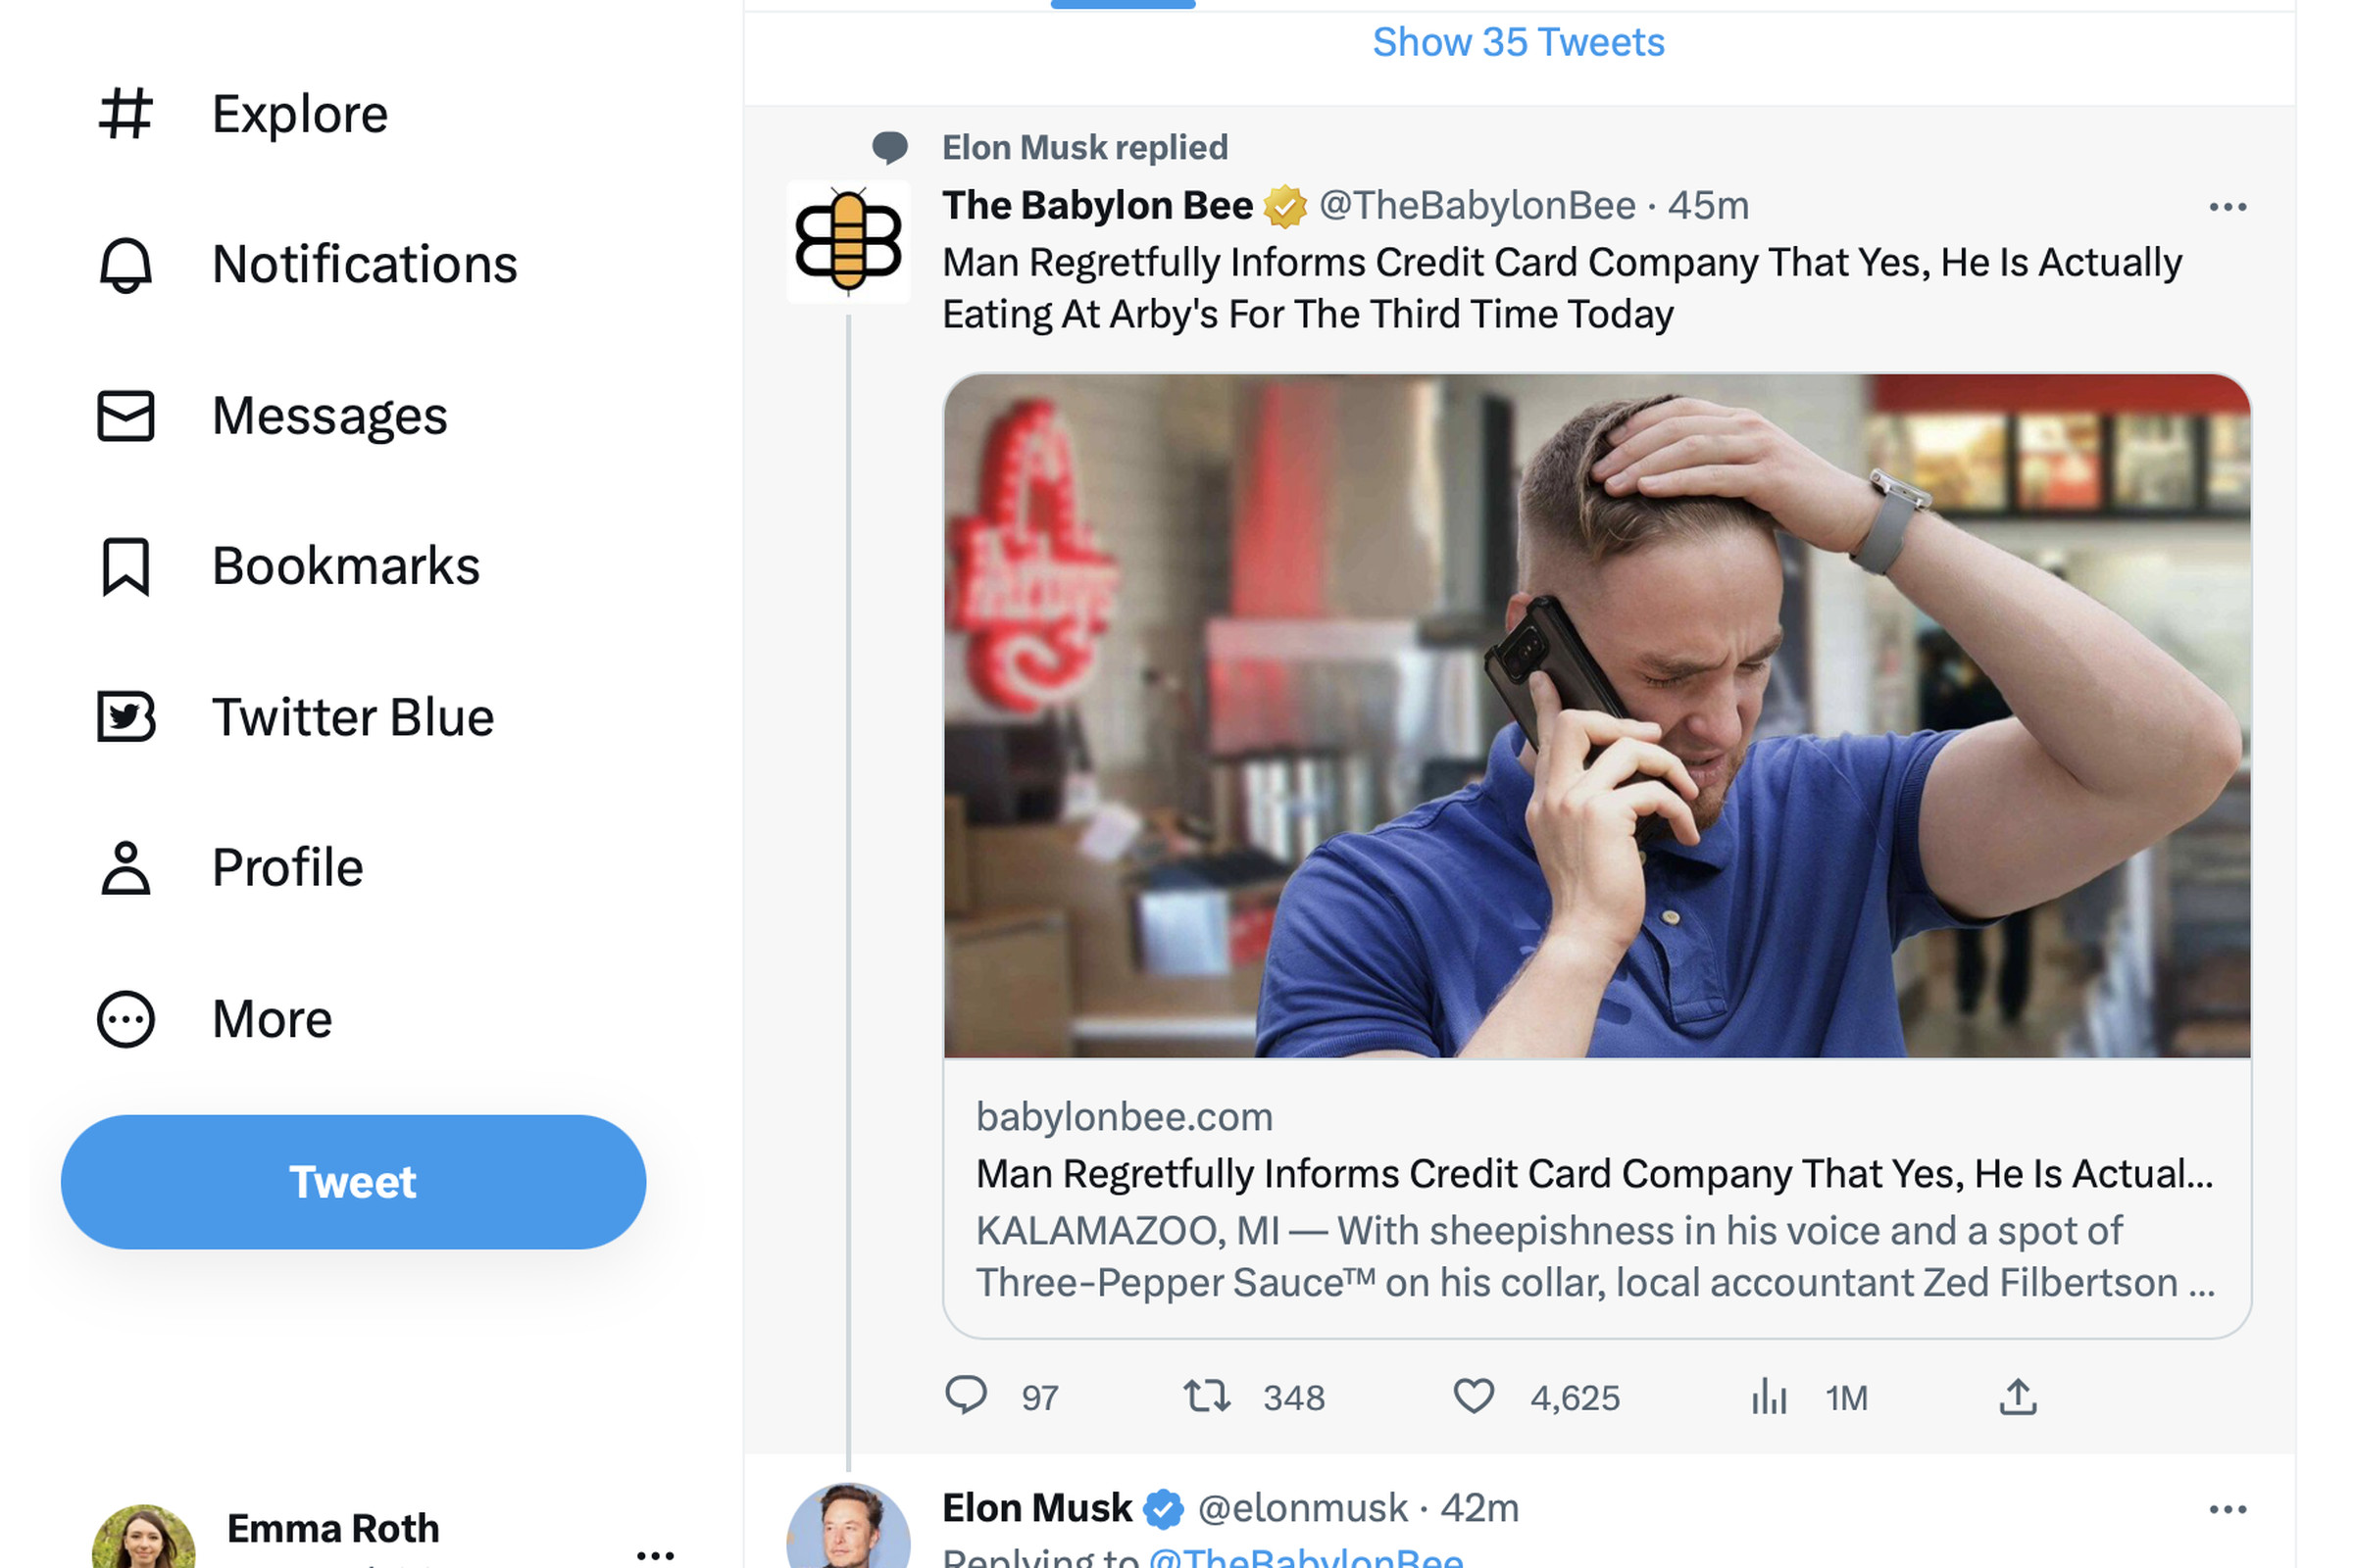View analytics for the Babylon Bee tweet
Image resolution: width=2353 pixels, height=1568 pixels.
tap(1768, 1397)
